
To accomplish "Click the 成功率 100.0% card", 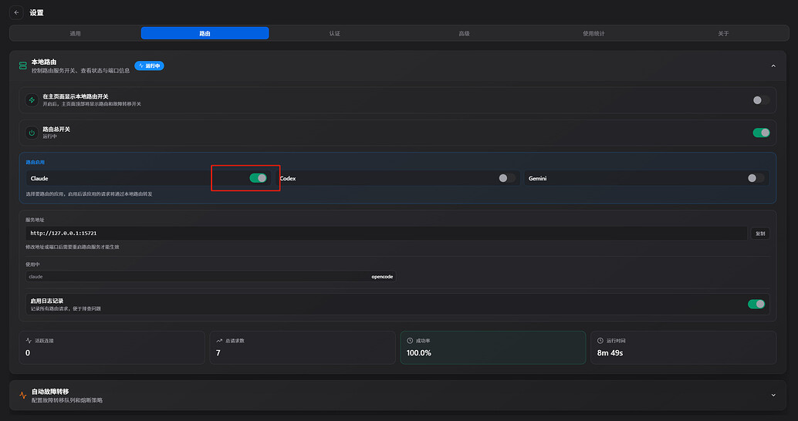I will coord(492,348).
